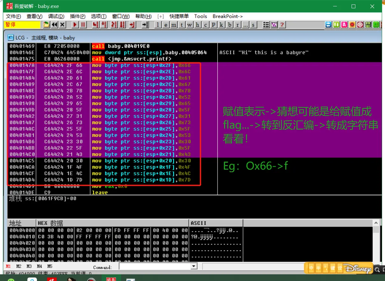Viewport: 385px width, 281px height.
Task: Open the Log window with the l button
Action: (x=158, y=25)
